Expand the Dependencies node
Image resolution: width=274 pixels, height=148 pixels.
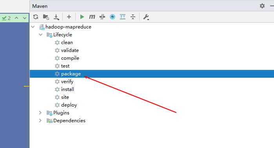[x=40, y=121]
